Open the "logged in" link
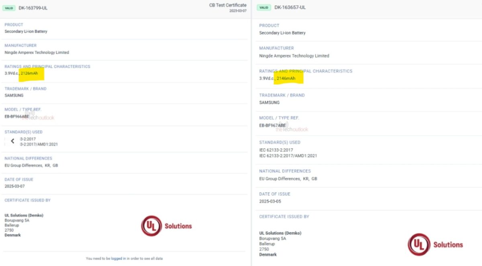Viewport: 482px width, 266px height. (x=118, y=258)
